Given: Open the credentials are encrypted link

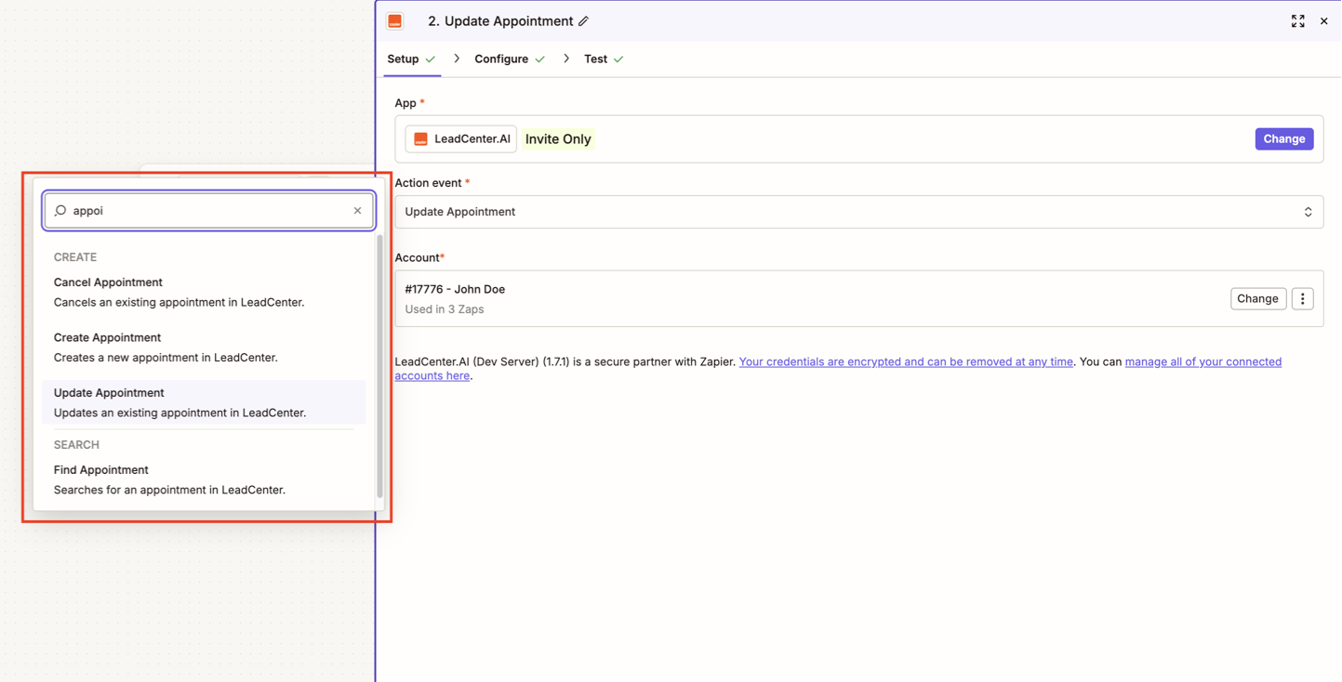Looking at the screenshot, I should pyautogui.click(x=906, y=361).
